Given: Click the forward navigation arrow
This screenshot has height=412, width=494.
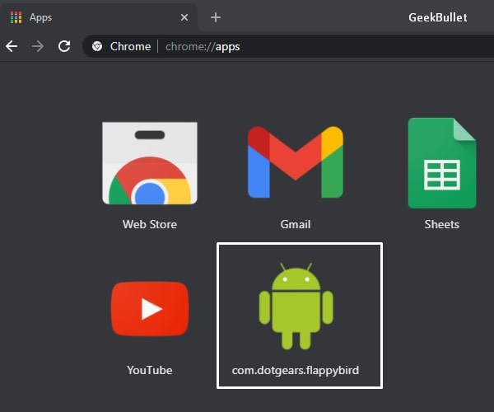Looking at the screenshot, I should click(38, 46).
